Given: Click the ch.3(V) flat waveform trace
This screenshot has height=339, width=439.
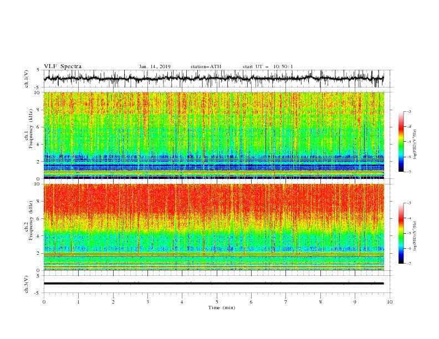Looking at the screenshot, I should point(213,284).
